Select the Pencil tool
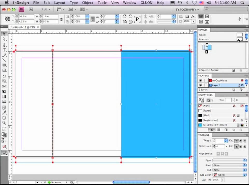This screenshot has height=185, width=249. [4, 55]
